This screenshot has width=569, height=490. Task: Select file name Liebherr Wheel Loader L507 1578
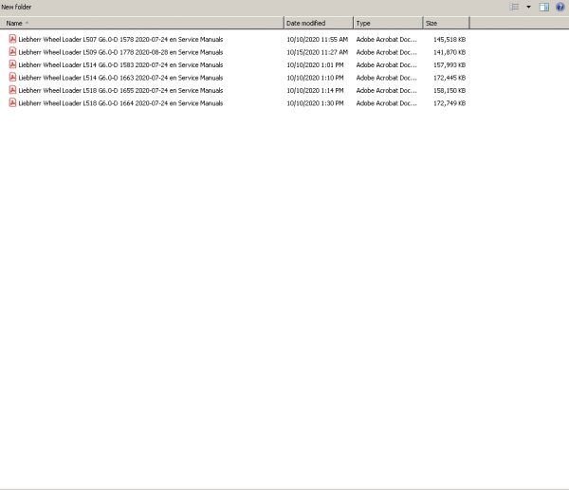click(120, 40)
